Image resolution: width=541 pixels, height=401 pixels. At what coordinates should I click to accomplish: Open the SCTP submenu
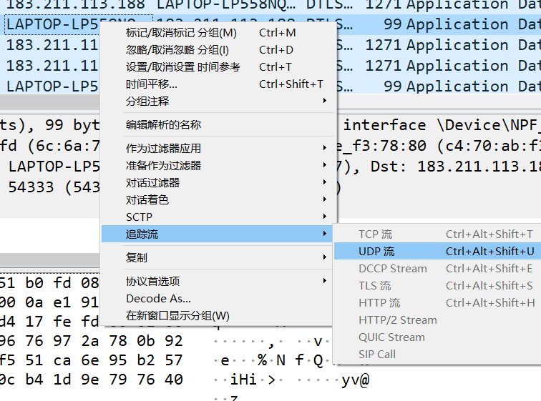217,217
